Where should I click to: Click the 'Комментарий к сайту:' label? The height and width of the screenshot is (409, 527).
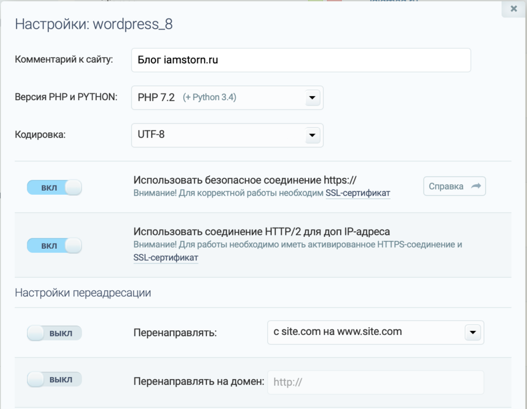tap(64, 60)
